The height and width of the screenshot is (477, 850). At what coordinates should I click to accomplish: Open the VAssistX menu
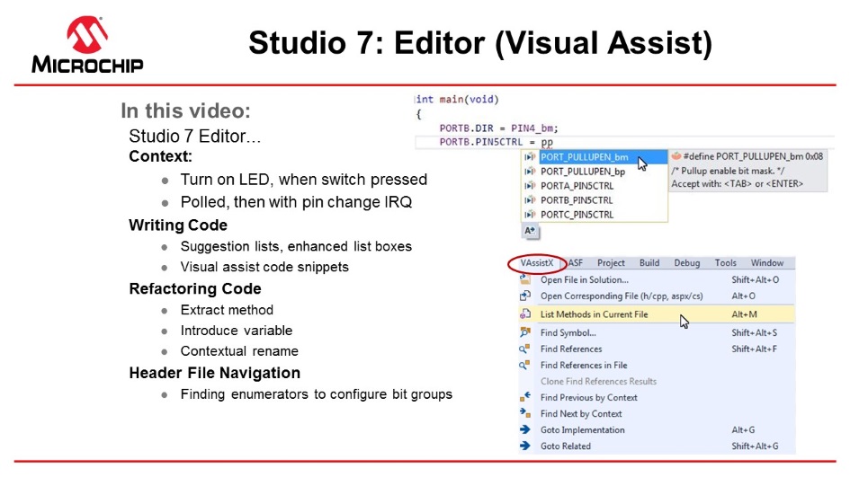537,263
